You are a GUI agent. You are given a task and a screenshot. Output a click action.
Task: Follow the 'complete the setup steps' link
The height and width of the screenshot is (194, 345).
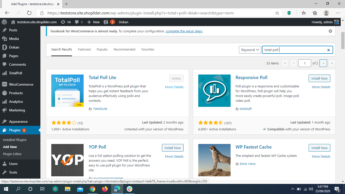tap(184, 31)
